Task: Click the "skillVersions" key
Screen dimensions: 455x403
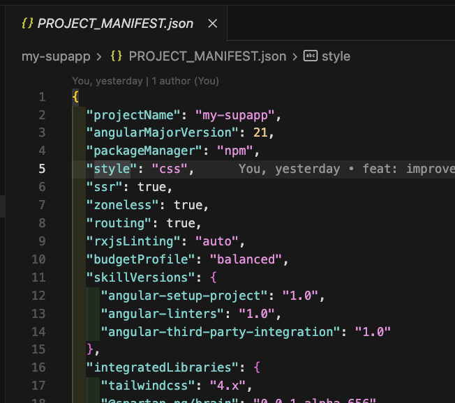Action: (141, 277)
